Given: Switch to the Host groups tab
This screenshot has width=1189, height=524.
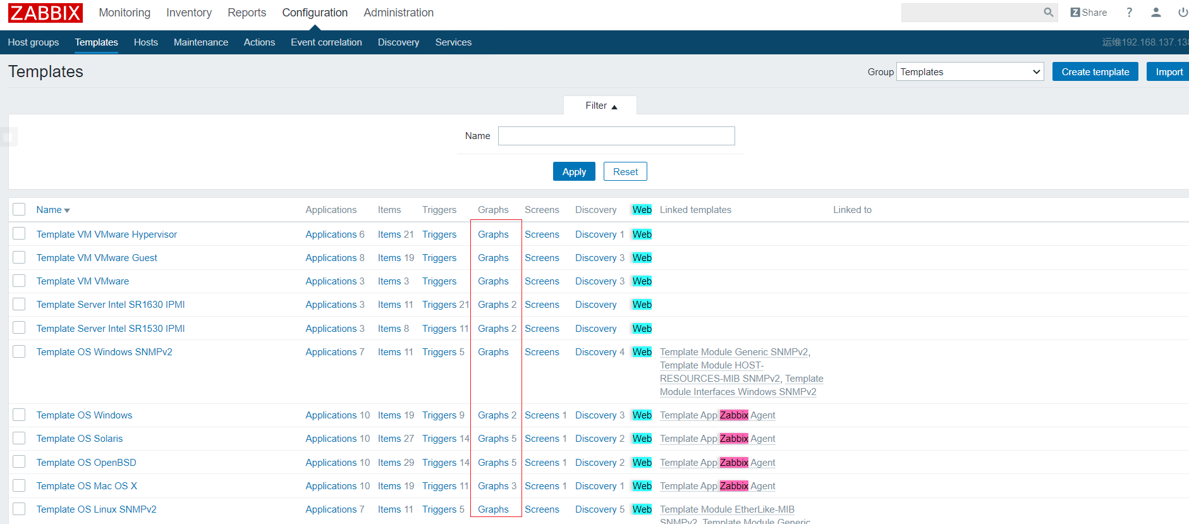Looking at the screenshot, I should click(x=34, y=42).
